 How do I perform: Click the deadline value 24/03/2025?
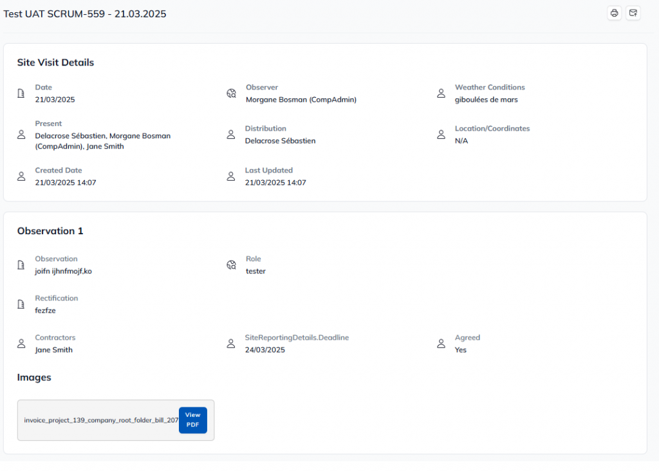tap(265, 350)
